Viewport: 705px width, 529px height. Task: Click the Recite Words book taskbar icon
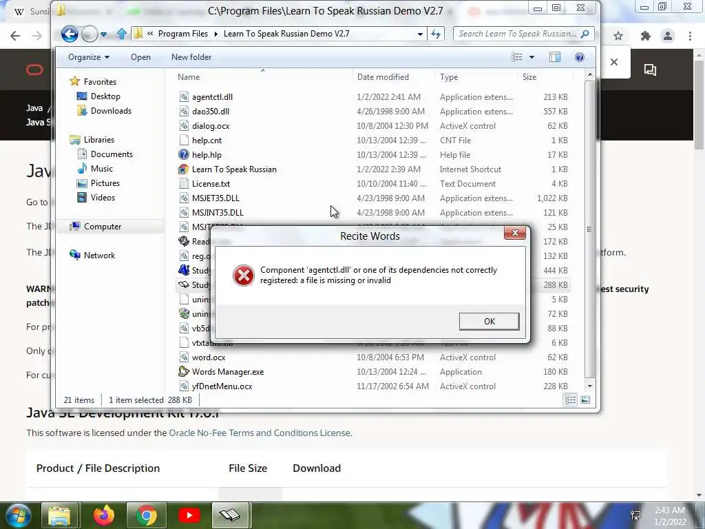coord(230,515)
